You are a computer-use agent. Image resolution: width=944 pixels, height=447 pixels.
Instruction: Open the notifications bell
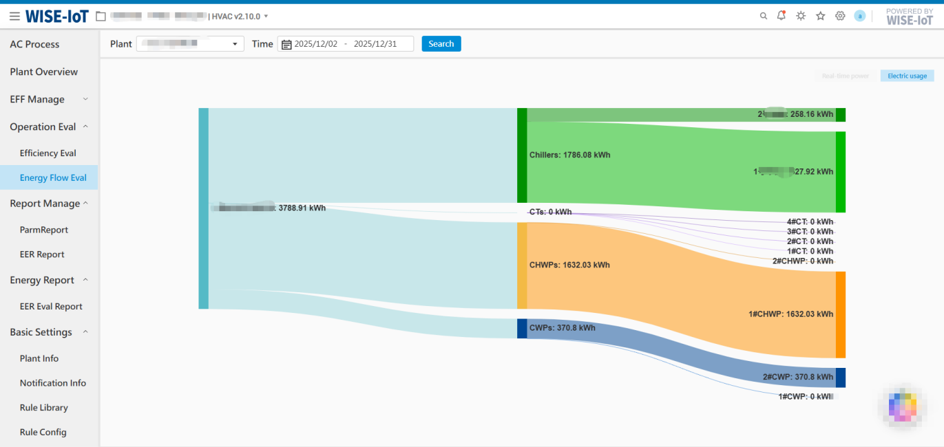pos(782,16)
